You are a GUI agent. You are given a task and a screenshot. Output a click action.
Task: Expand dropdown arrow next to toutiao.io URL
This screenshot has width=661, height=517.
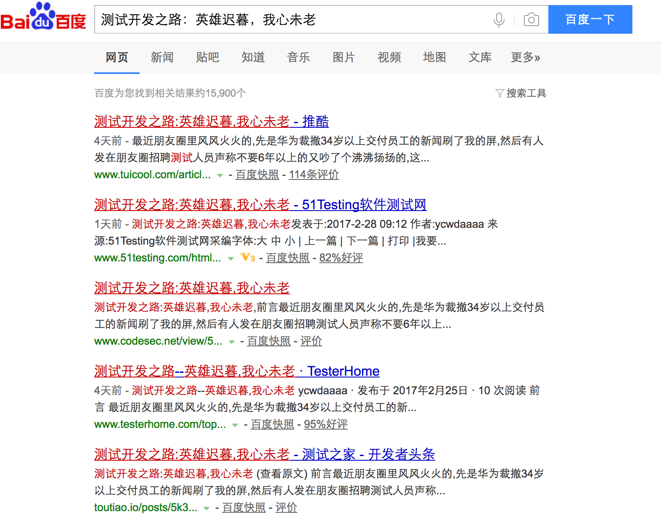(x=206, y=508)
